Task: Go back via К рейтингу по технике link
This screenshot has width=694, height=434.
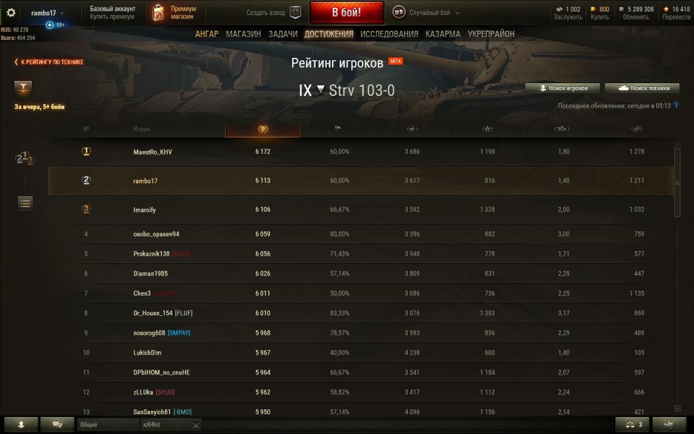Action: [x=49, y=62]
